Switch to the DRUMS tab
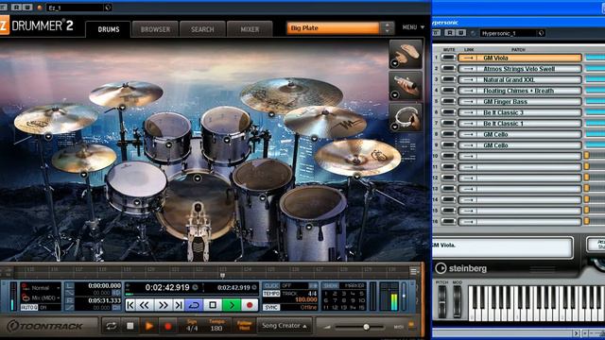Screen dimensions: 605x340 (109, 29)
